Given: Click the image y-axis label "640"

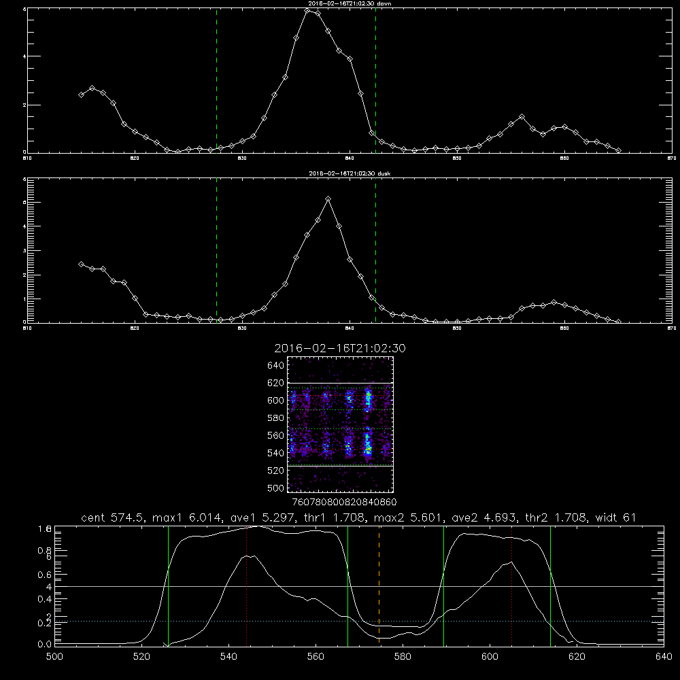Looking at the screenshot, I should point(275,366).
